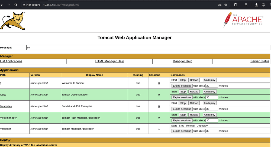This screenshot has width=271, height=147.
Task: Open the root / application path link
Action: click(x=0, y=83)
